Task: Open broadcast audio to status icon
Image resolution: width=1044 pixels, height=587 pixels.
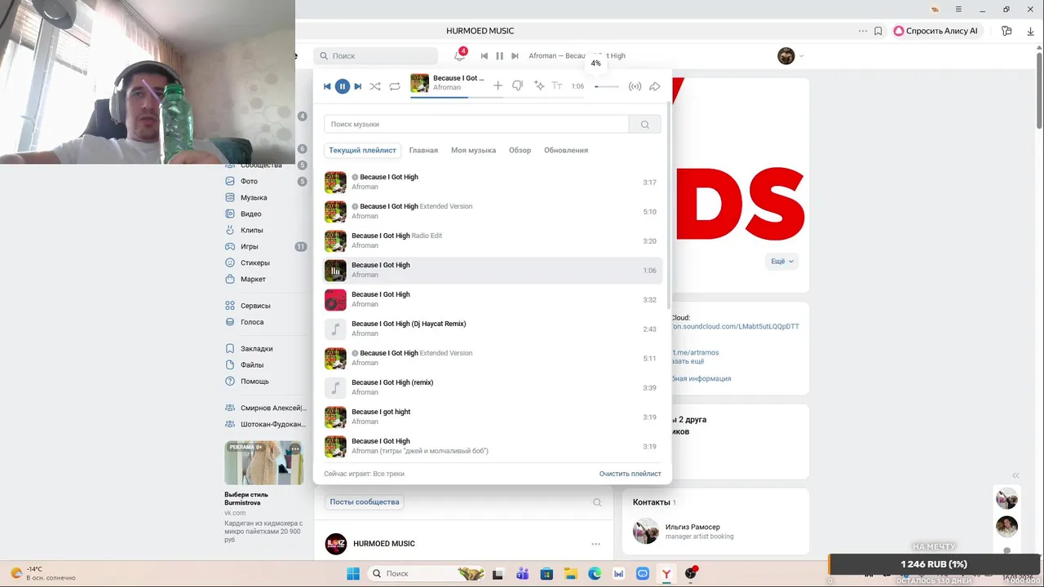Action: [635, 86]
